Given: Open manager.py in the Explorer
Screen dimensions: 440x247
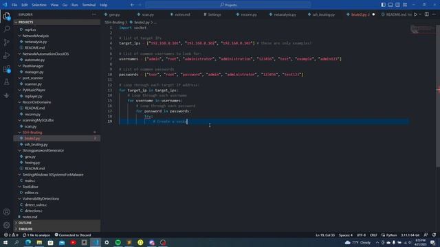Looking at the screenshot, I should [57, 72].
